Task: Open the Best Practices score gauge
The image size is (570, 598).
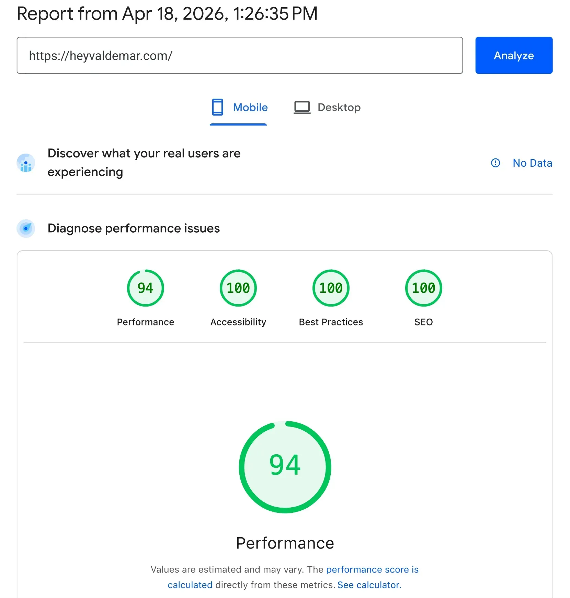Action: [x=330, y=288]
